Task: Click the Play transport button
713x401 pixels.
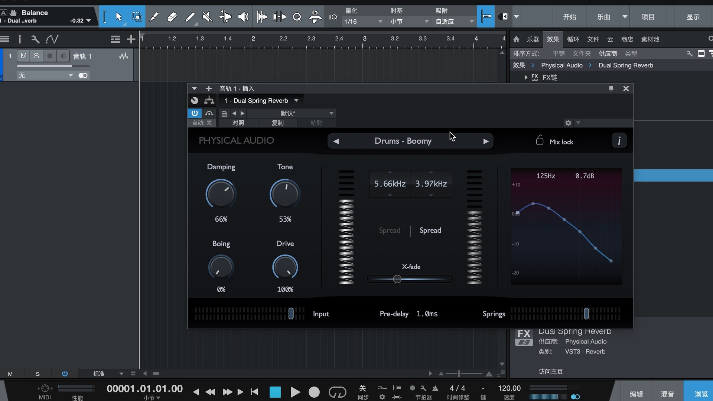Action: (x=295, y=392)
